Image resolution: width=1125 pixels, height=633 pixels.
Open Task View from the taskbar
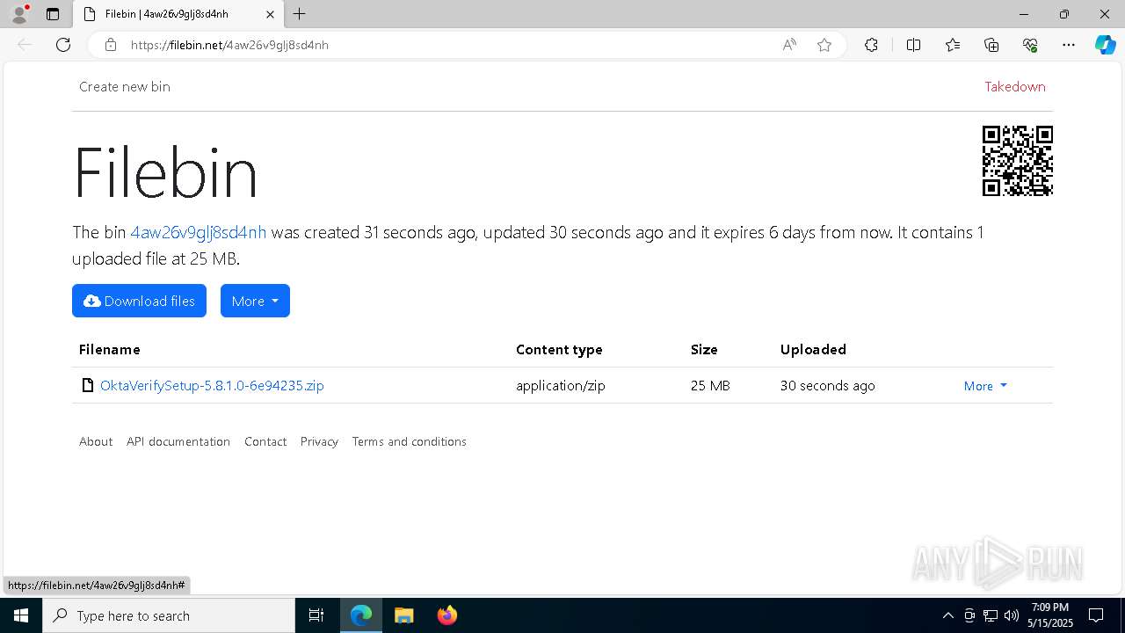(316, 615)
